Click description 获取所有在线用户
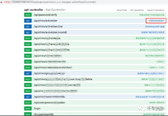 tap(157, 21)
